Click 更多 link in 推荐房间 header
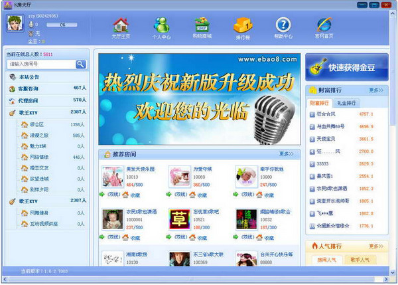This screenshot has height=285, width=398. 286,153
